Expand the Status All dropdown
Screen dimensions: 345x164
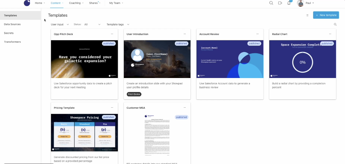coord(92,24)
